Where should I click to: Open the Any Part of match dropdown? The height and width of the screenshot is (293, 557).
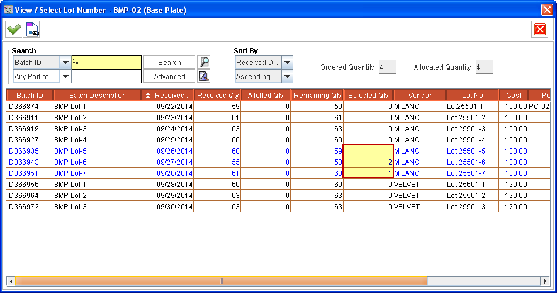(65, 76)
